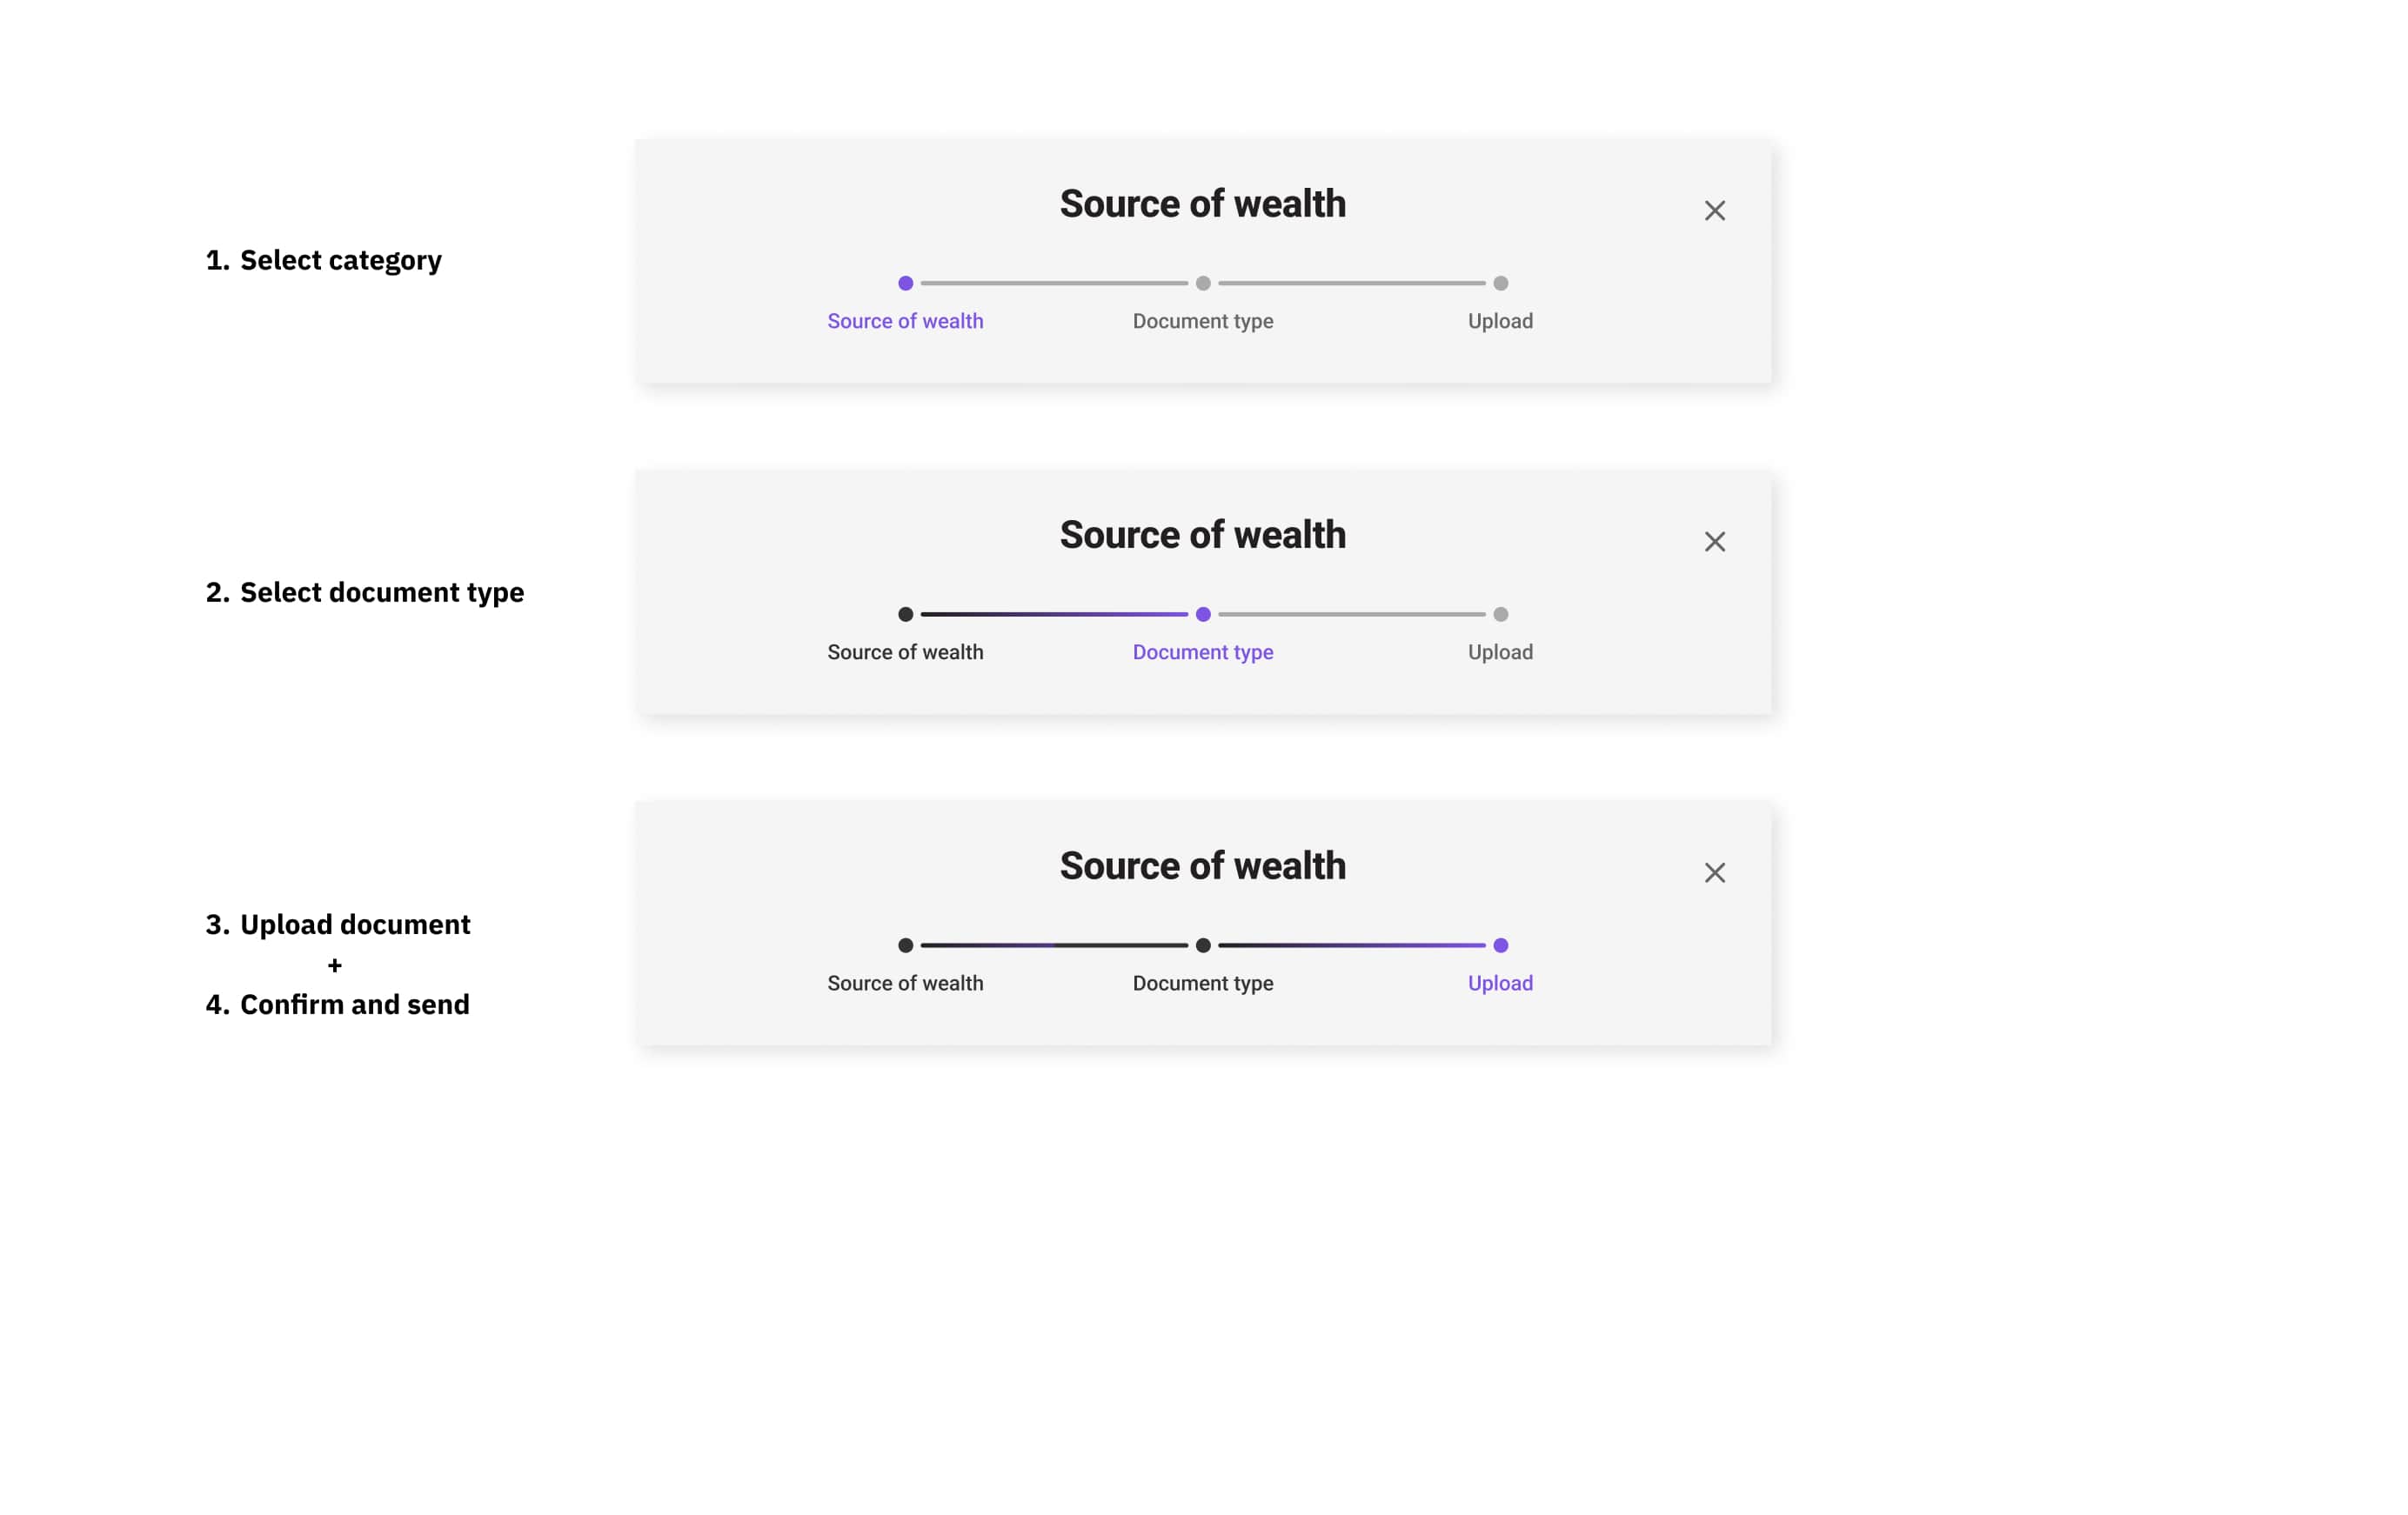
Task: Click black Source of wealth dot in third dialog
Action: (x=905, y=946)
